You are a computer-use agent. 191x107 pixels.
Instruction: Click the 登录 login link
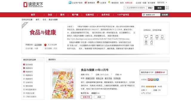tap(122, 3)
